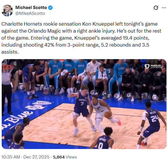Click the court logo near the baseline
The image size is (167, 160).
click(39, 105)
